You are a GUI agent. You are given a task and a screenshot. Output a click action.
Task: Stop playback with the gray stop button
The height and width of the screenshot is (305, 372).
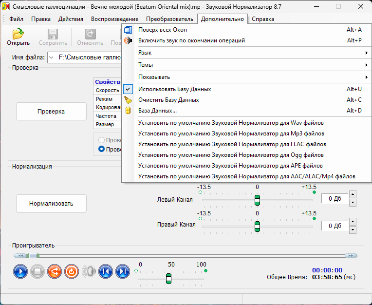point(37,271)
